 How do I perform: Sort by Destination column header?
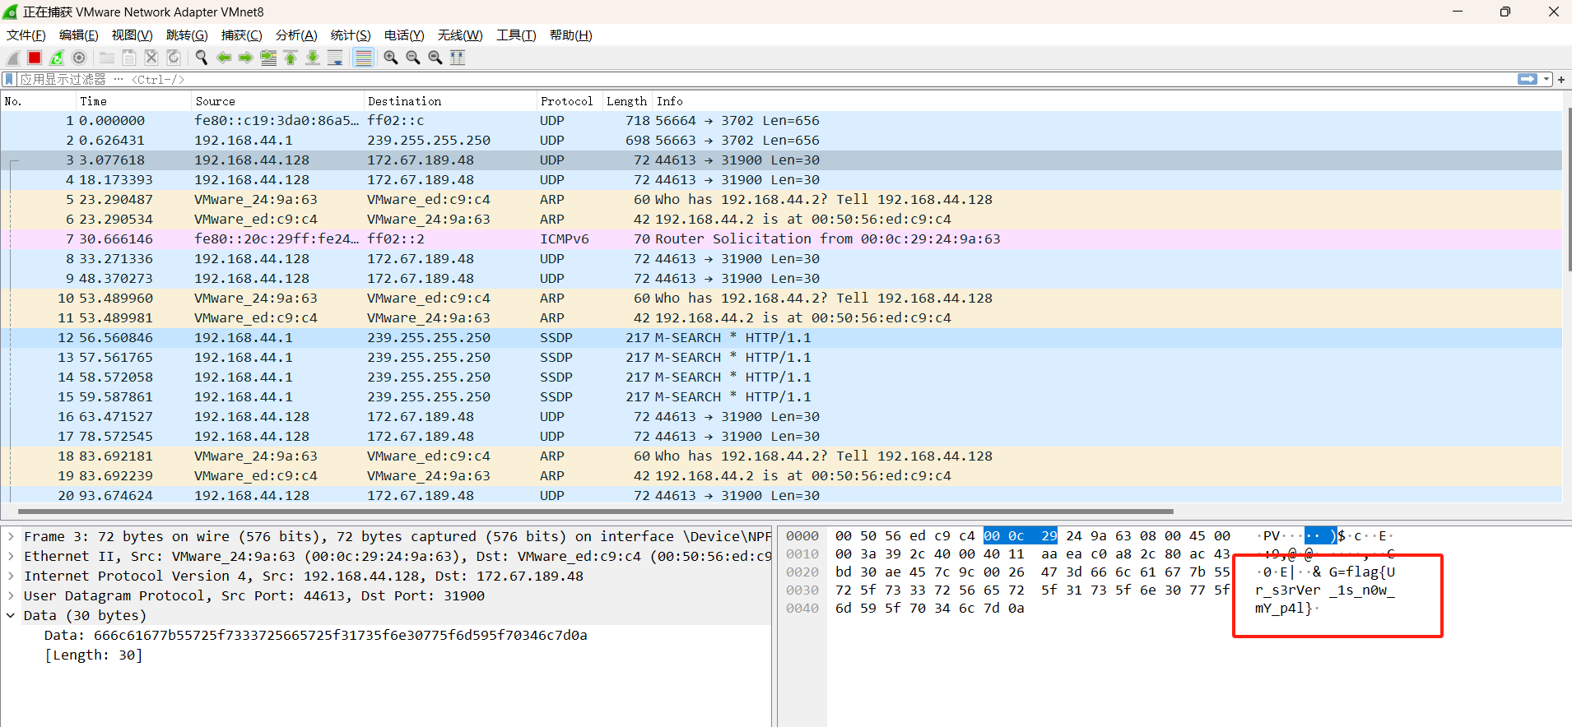click(449, 101)
